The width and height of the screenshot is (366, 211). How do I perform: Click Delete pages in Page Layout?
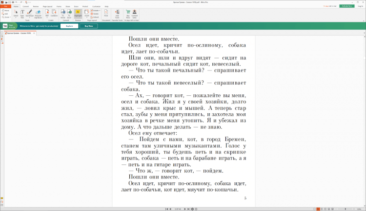point(95,14)
